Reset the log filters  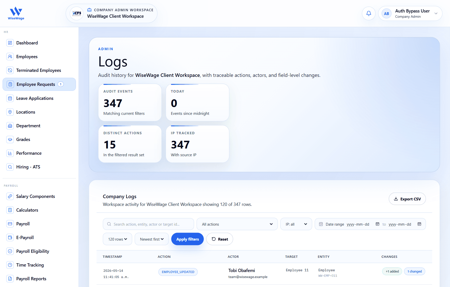(220, 239)
